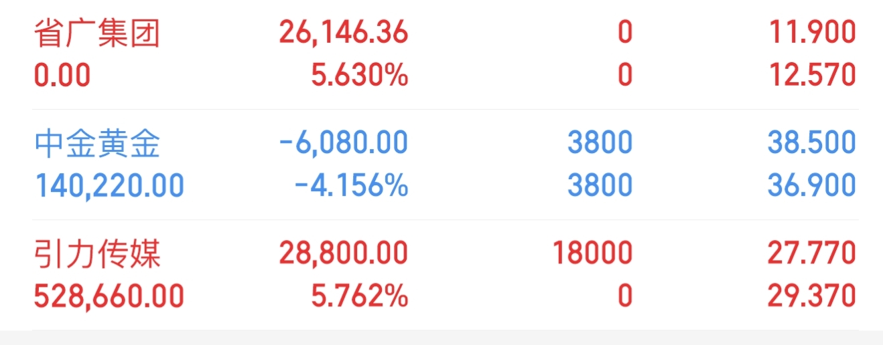
Task: Tap the 18000 holding quantity
Action: click(x=592, y=253)
